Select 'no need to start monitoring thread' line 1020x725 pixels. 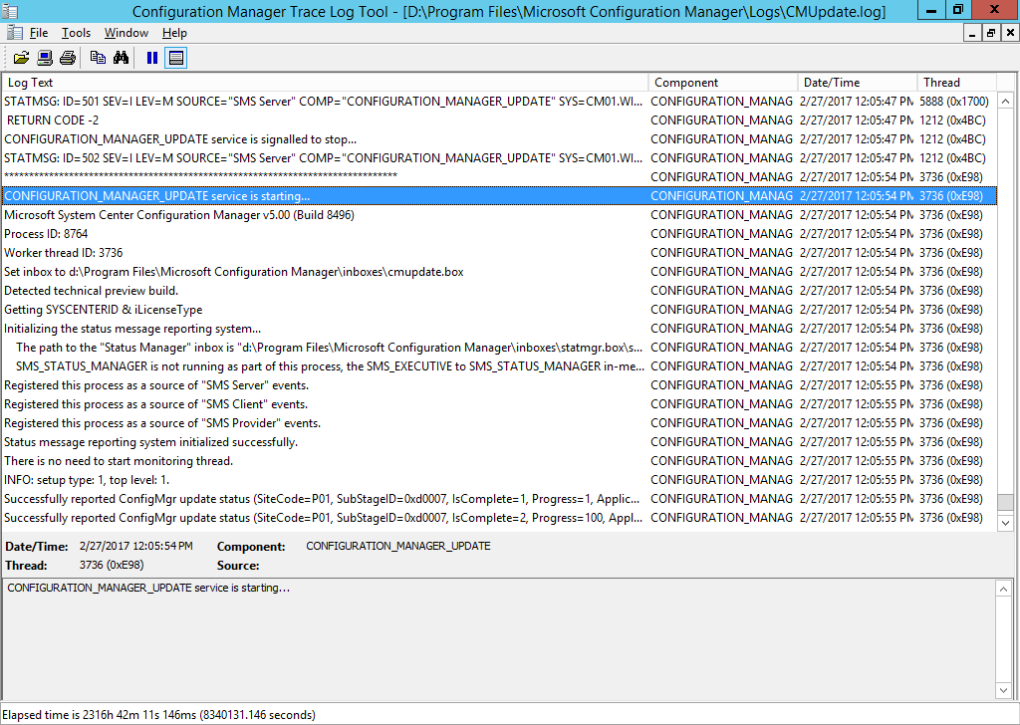[x=500, y=460]
